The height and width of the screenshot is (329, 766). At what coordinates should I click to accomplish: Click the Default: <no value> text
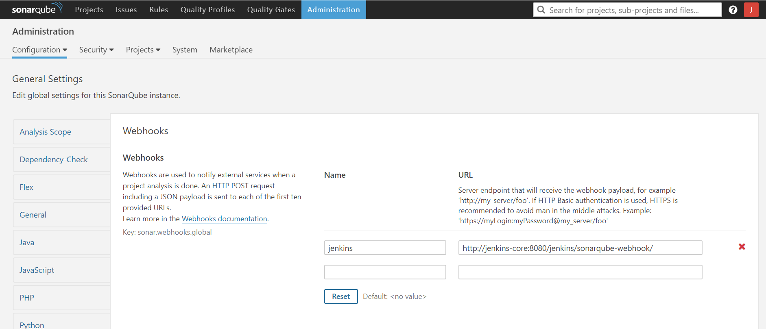coord(395,296)
